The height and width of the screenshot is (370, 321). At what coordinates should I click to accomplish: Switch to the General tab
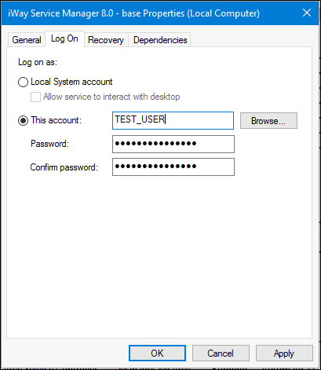click(27, 40)
